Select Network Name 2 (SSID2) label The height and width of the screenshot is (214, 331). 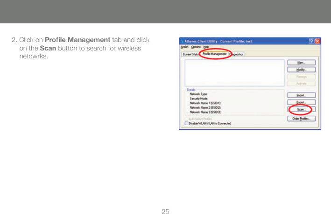[205, 107]
